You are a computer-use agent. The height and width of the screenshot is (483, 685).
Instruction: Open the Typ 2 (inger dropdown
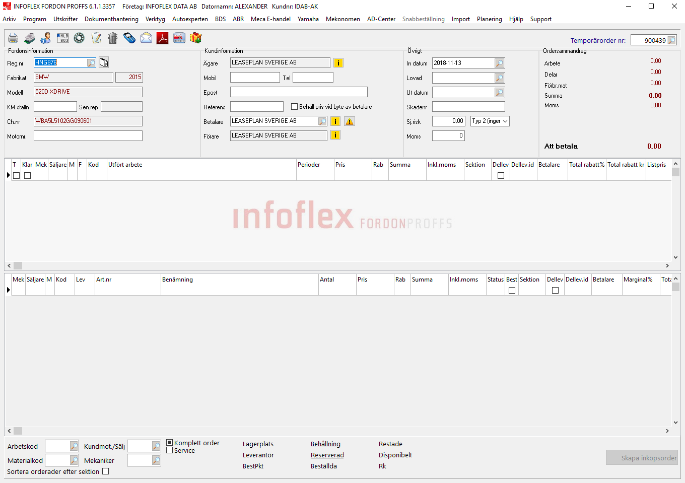tap(490, 121)
